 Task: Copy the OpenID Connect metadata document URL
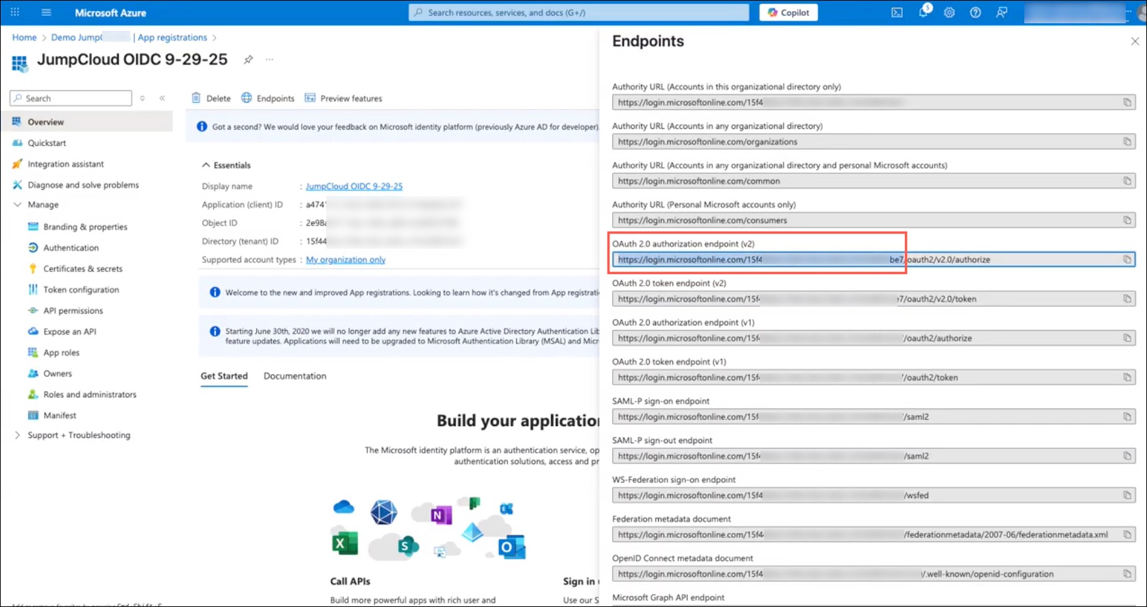(x=1126, y=574)
